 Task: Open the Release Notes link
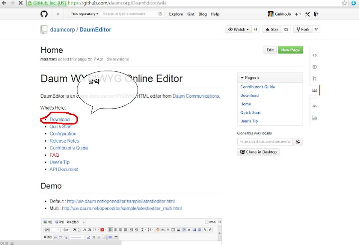64,141
